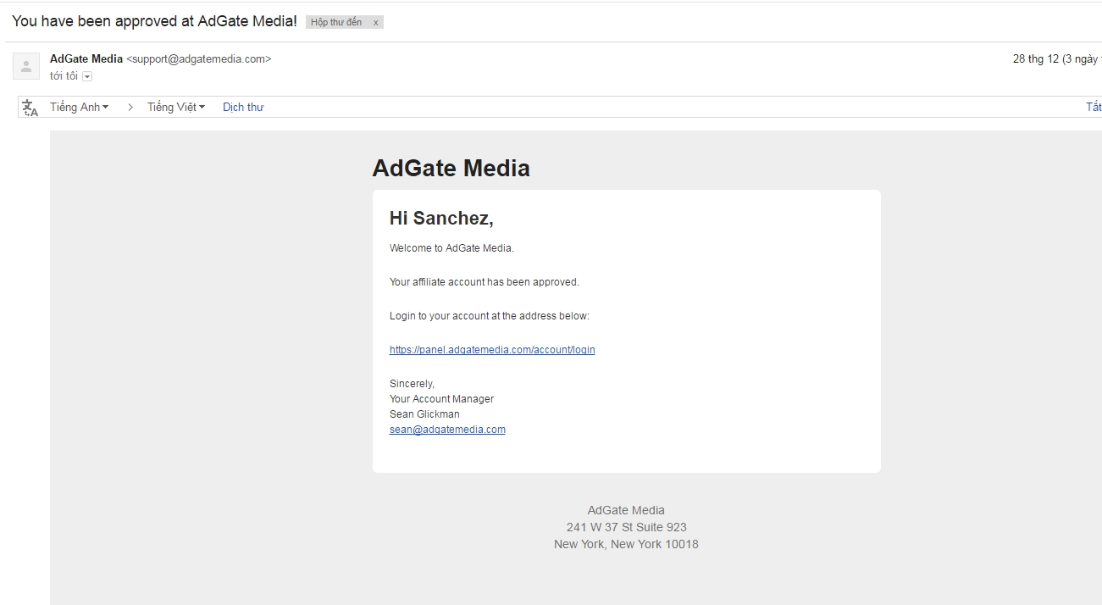1102x605 pixels.
Task: Click the sender name "AdGate Media" in the header
Action: (x=86, y=59)
